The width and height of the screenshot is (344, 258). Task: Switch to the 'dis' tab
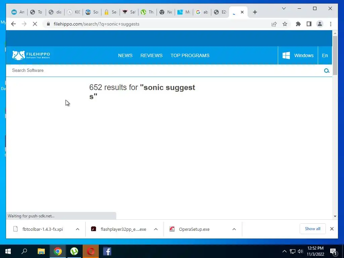(x=55, y=12)
